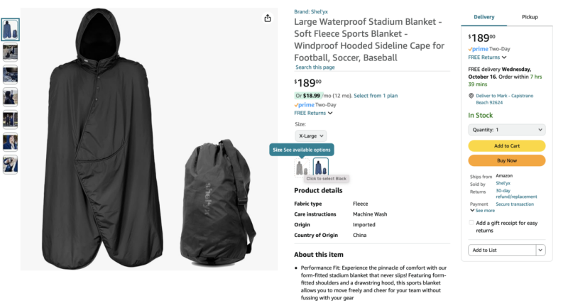This screenshot has width=568, height=303.
Task: Select the black color swatch
Action: (x=301, y=167)
